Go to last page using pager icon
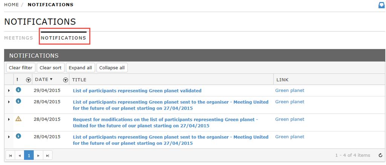The image size is (386, 165). pos(48,156)
